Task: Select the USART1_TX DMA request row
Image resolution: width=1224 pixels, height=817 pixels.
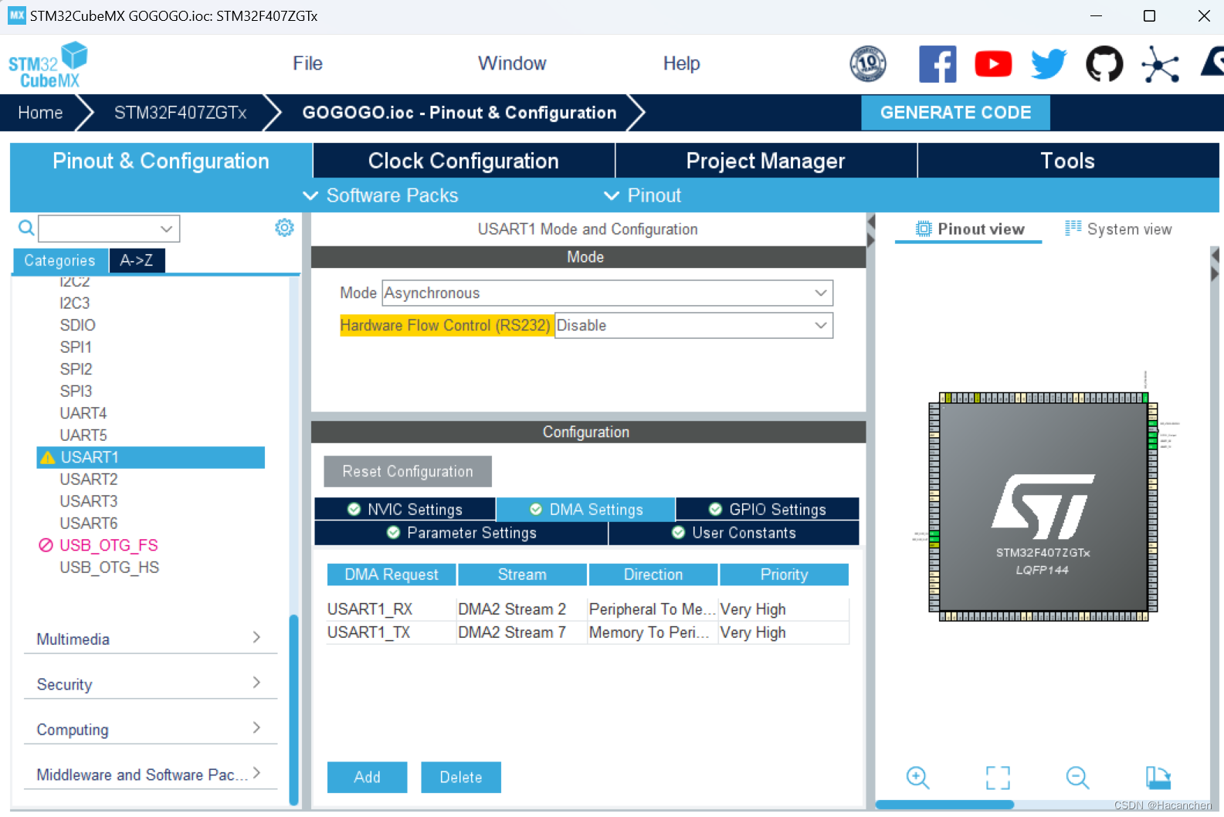Action: (588, 632)
